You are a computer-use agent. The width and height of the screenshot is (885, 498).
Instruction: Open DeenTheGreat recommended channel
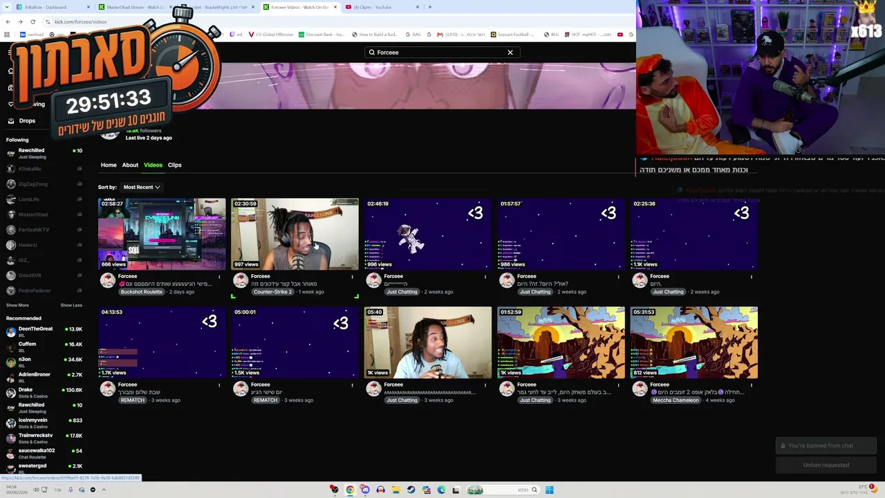pyautogui.click(x=44, y=332)
